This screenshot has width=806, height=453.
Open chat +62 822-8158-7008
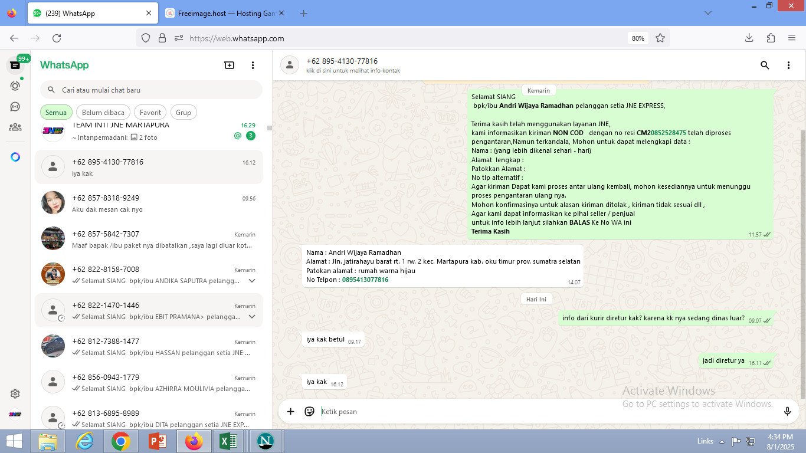(149, 275)
